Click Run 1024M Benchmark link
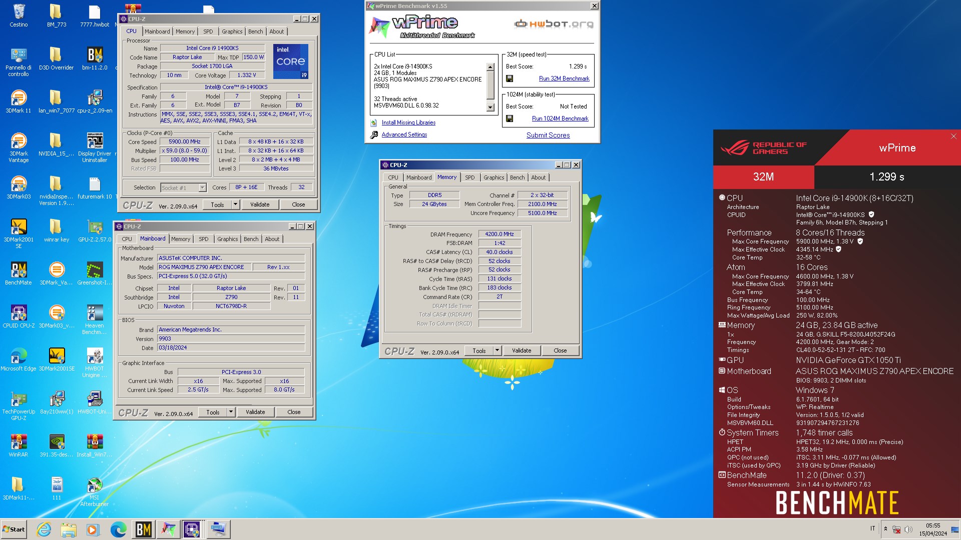Image resolution: width=961 pixels, height=540 pixels. [x=560, y=118]
